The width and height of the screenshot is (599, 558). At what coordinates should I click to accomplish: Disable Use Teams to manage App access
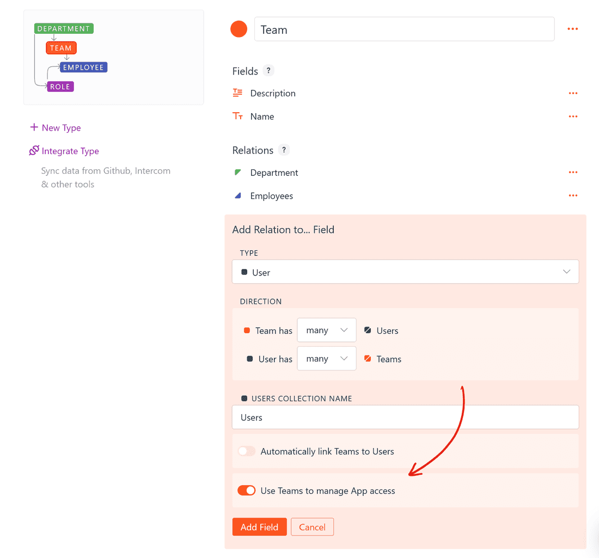pos(246,490)
